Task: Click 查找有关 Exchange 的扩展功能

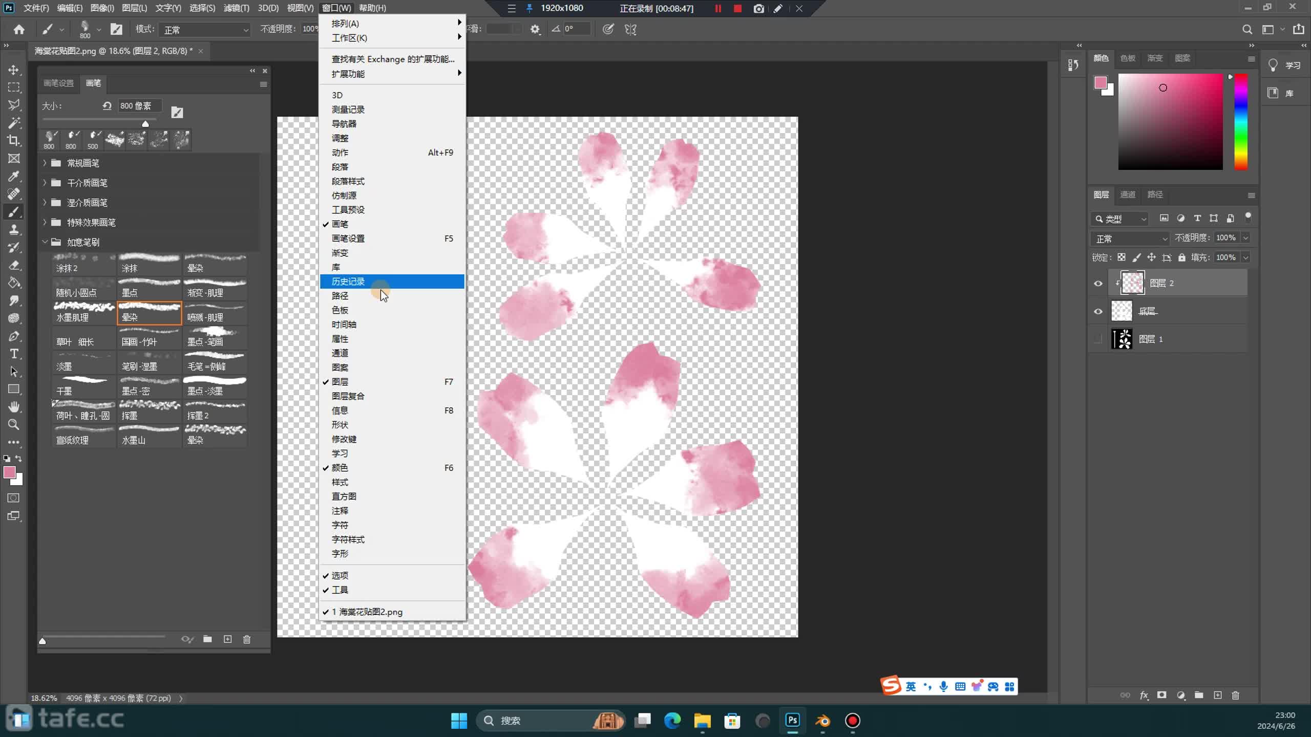Action: (x=392, y=59)
